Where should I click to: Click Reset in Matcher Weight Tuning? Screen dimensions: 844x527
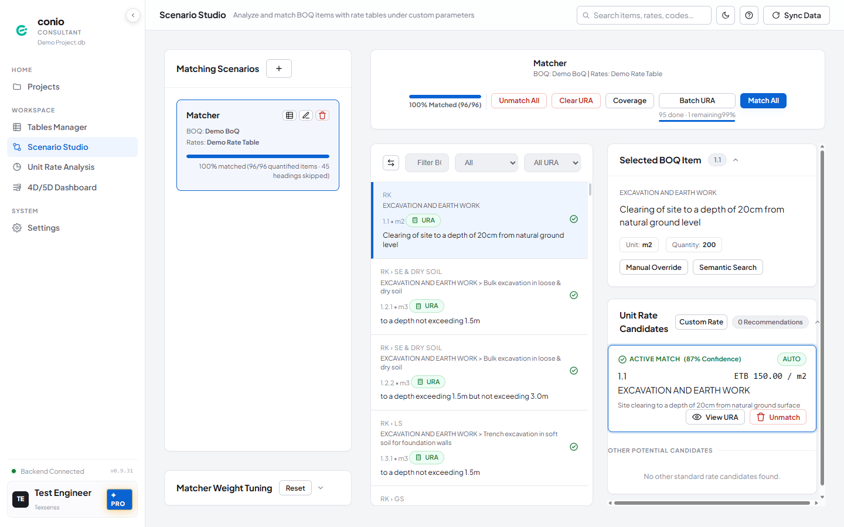(x=295, y=488)
